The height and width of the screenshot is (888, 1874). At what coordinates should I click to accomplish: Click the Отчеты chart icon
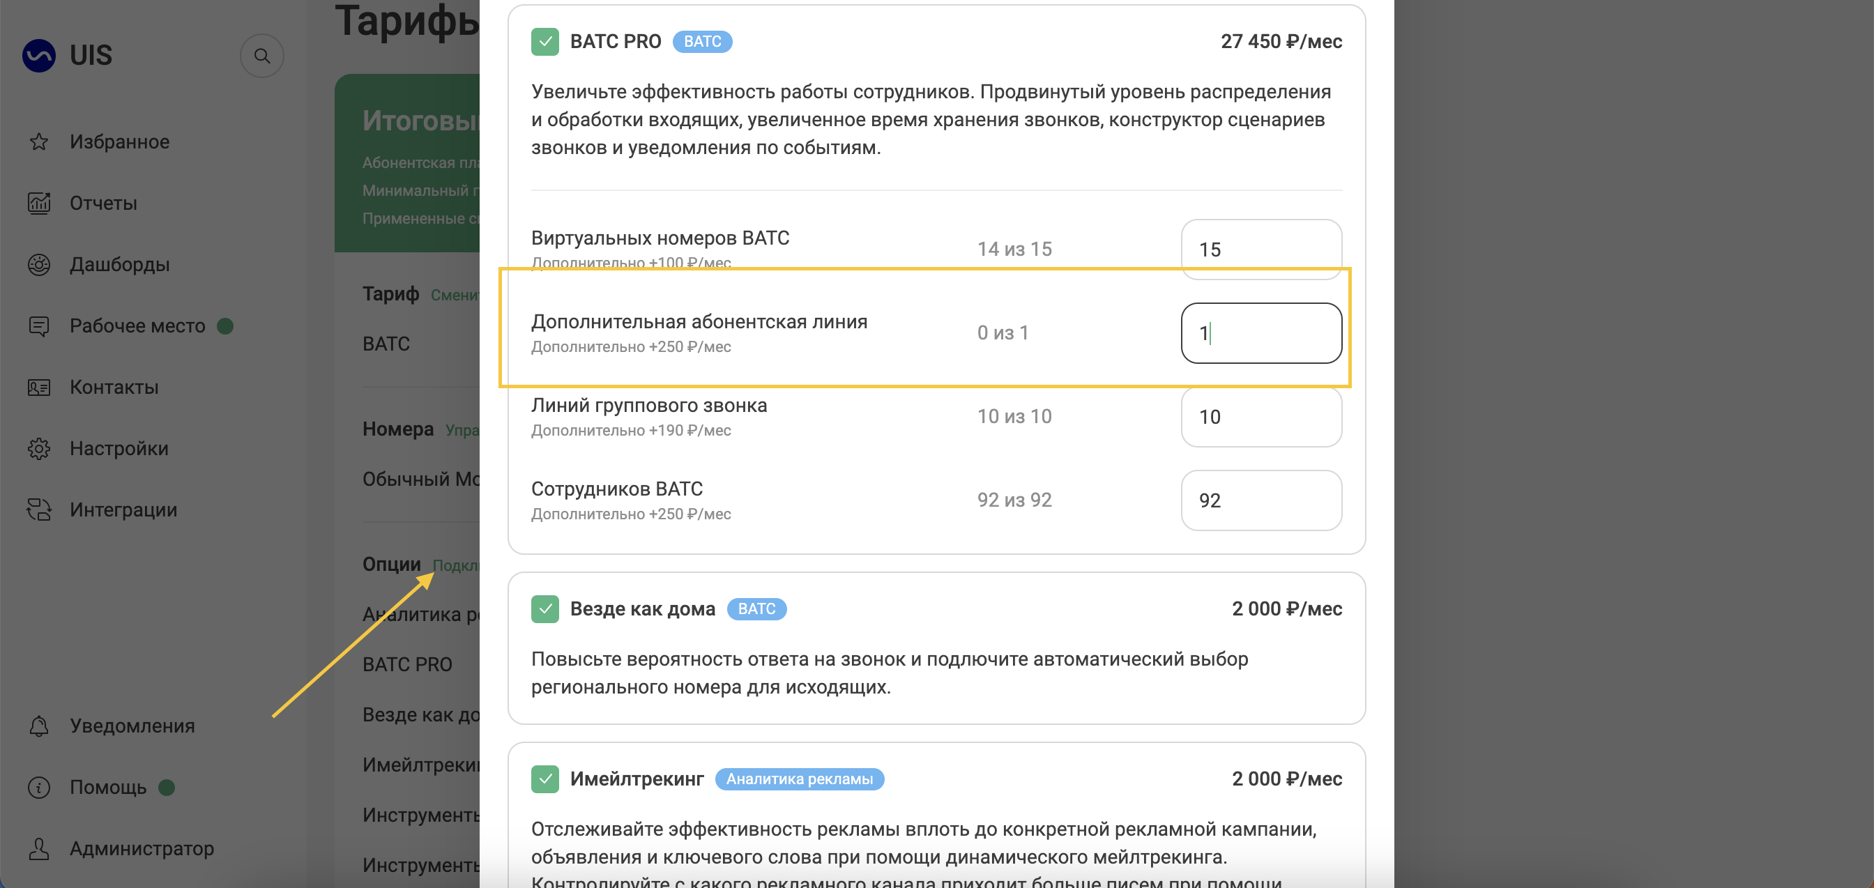38,203
